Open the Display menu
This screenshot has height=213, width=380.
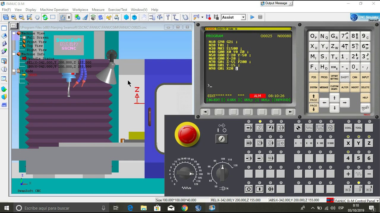[x=31, y=10]
